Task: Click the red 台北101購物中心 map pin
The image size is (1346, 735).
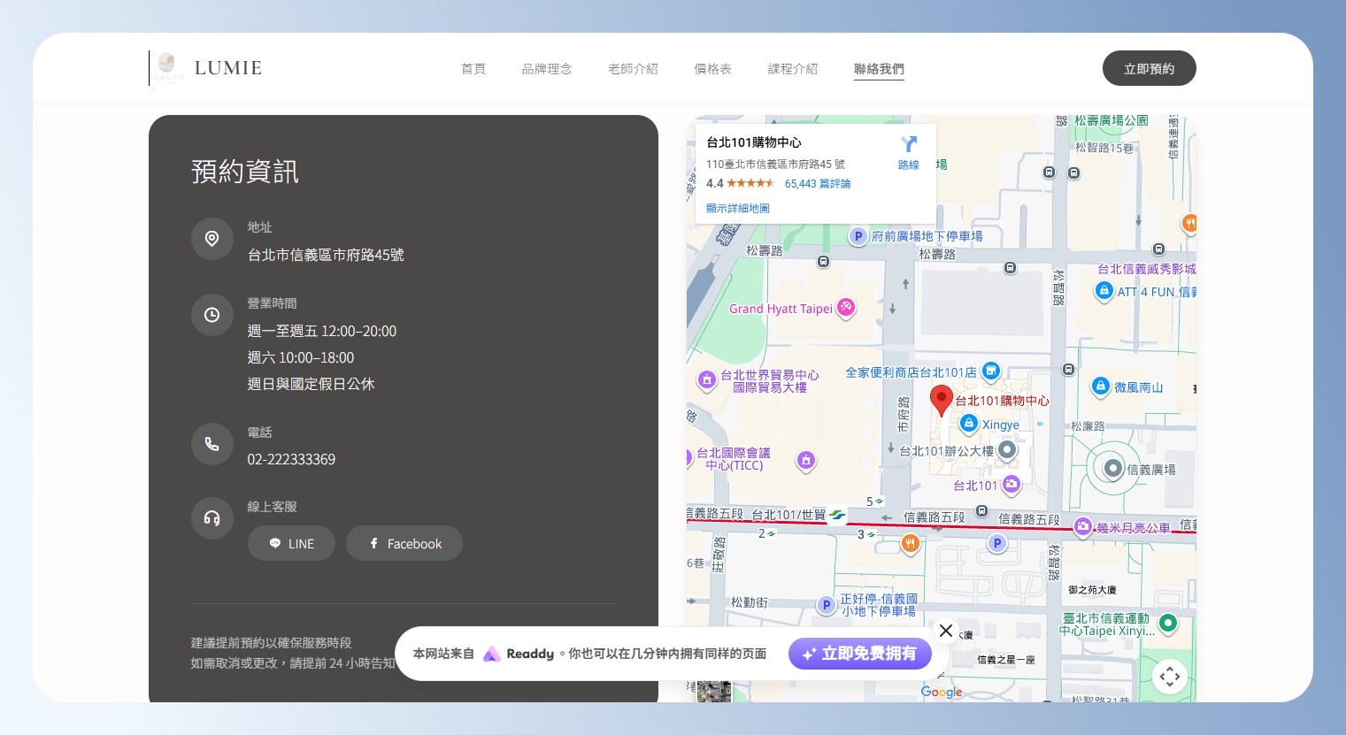Action: coord(942,399)
